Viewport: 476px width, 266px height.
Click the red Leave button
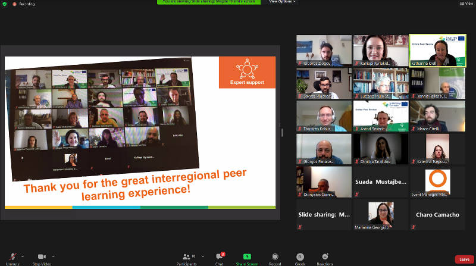[x=464, y=259]
